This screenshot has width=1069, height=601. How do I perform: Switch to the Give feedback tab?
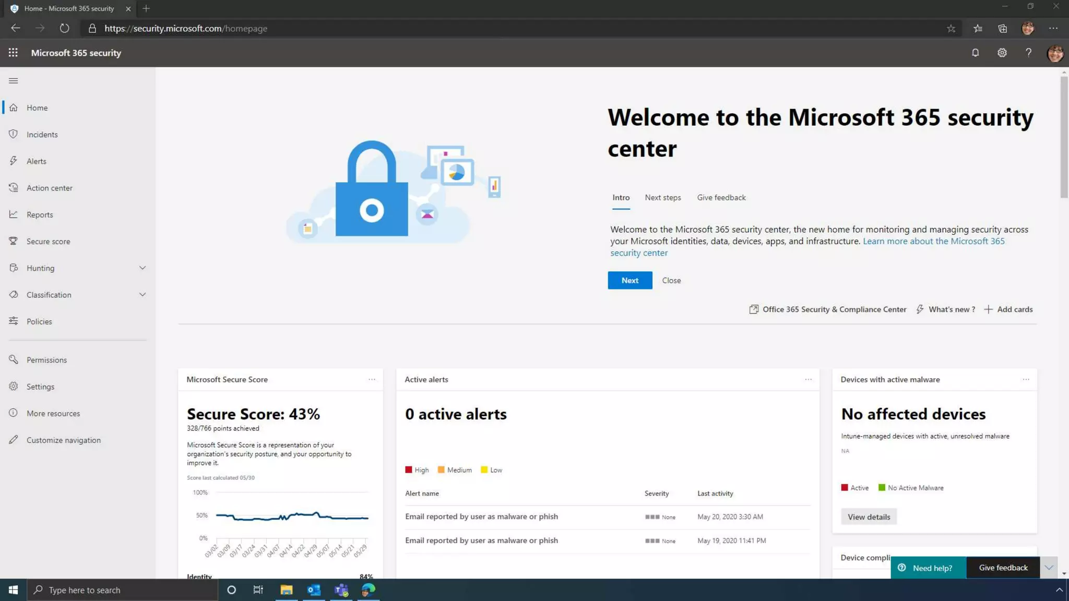pyautogui.click(x=721, y=198)
